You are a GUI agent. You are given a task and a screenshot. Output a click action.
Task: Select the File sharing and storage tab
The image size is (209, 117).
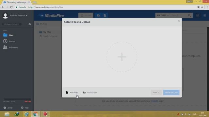(16, 2)
